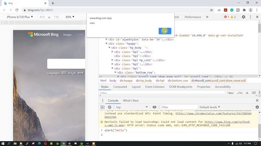261x146 pixels.
Task: Click the device width field 414
Action: [x=42, y=17]
